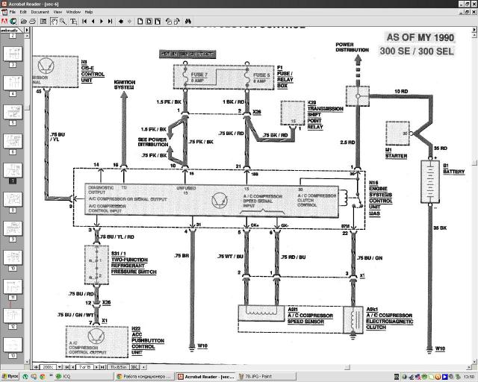
Task: Select the Text Select tool
Action: (73, 22)
